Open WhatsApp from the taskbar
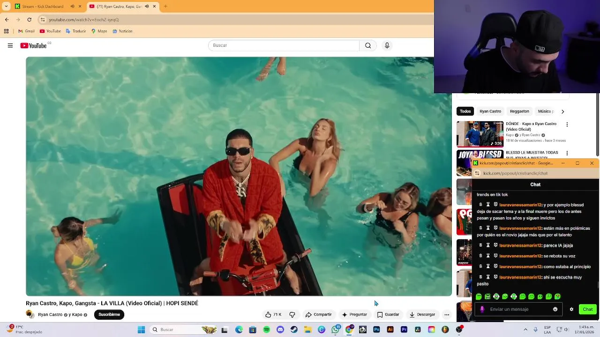 pyautogui.click(x=335, y=330)
